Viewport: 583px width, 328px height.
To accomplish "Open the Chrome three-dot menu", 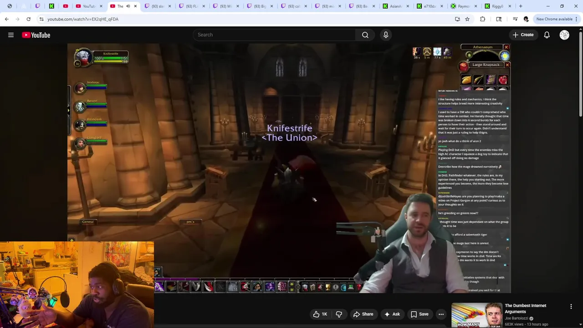I will click(x=576, y=19).
